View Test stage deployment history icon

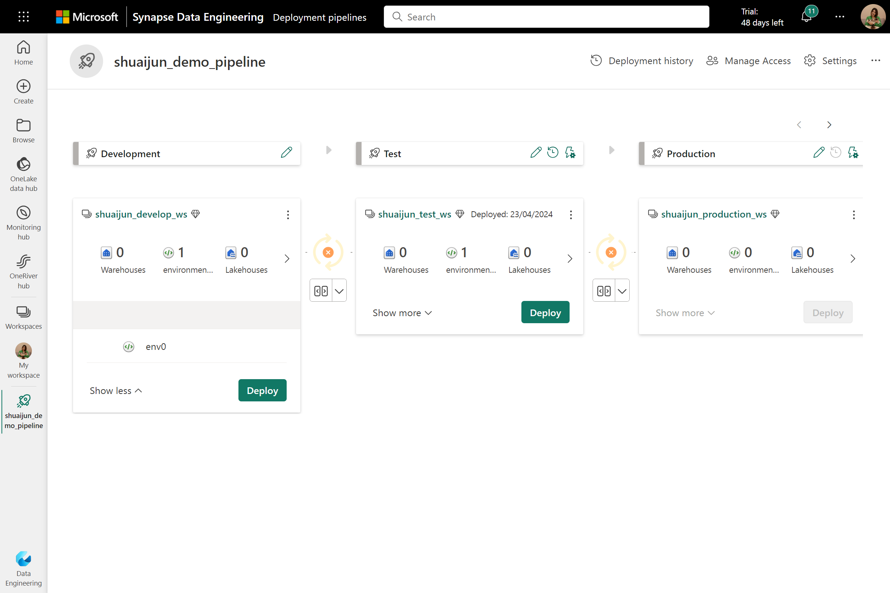(x=553, y=152)
